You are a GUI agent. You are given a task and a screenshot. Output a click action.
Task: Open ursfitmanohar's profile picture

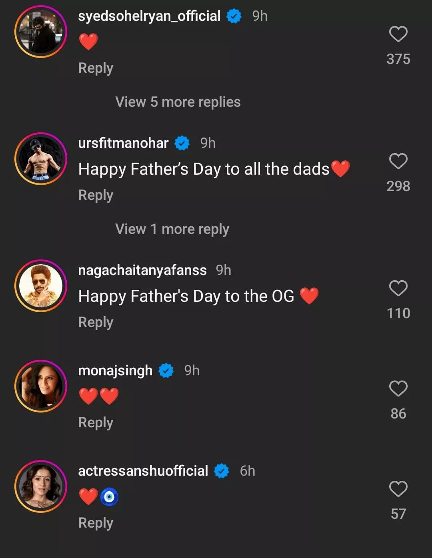[41, 159]
